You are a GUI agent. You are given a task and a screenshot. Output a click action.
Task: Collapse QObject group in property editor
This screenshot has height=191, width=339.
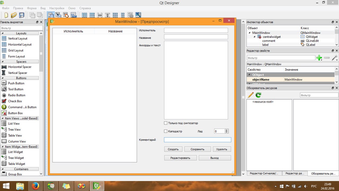tap(249, 75)
